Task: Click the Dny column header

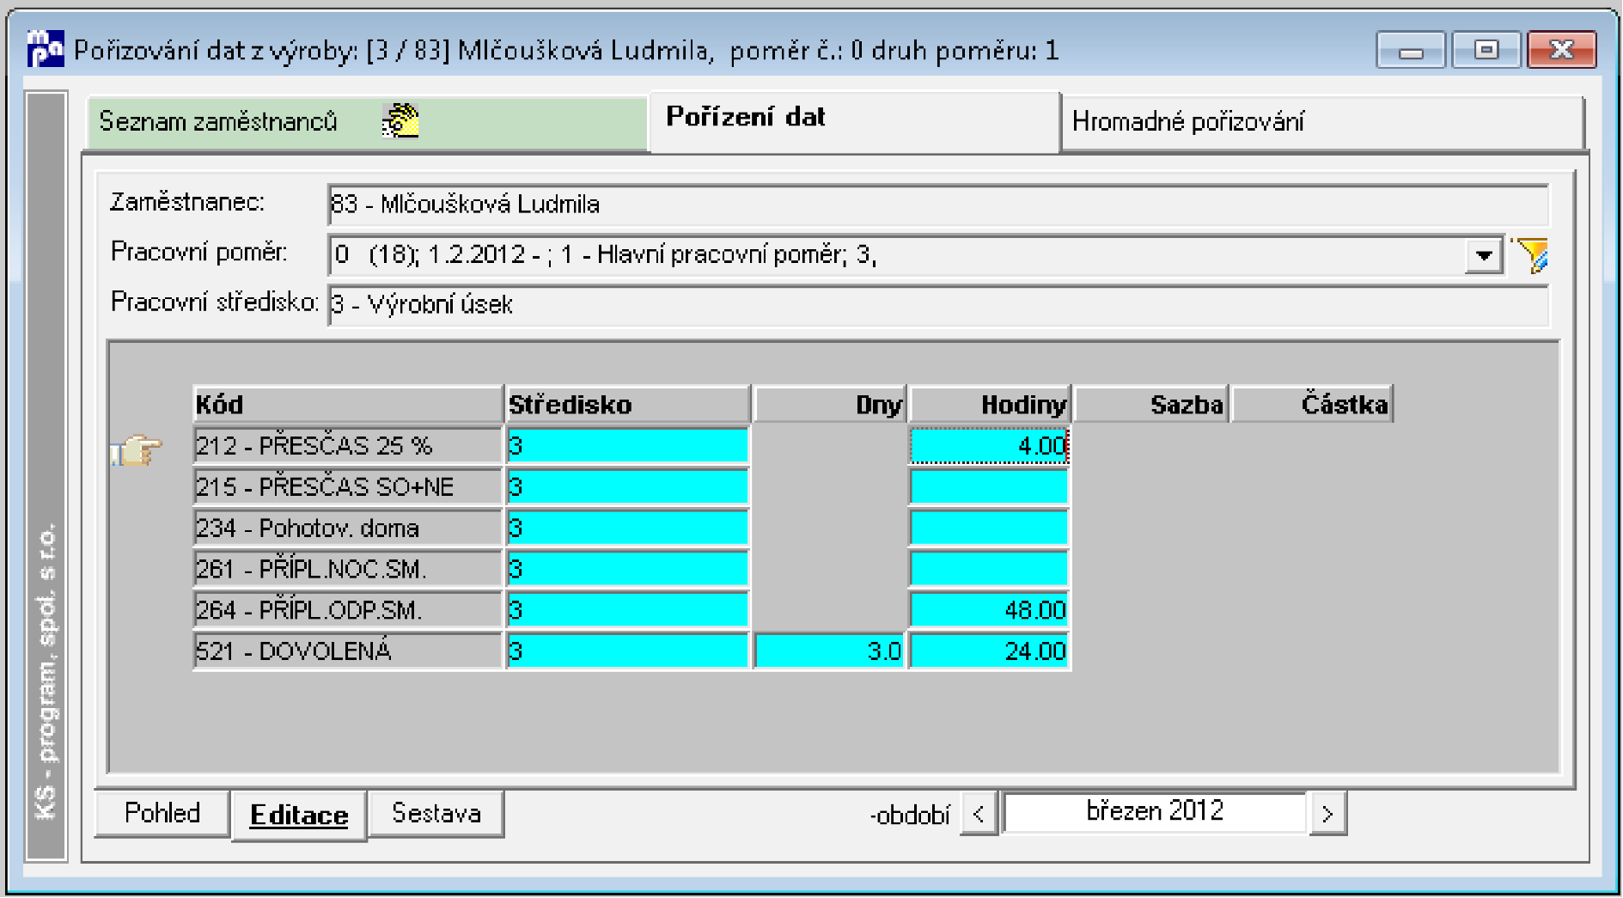Action: click(x=830, y=404)
